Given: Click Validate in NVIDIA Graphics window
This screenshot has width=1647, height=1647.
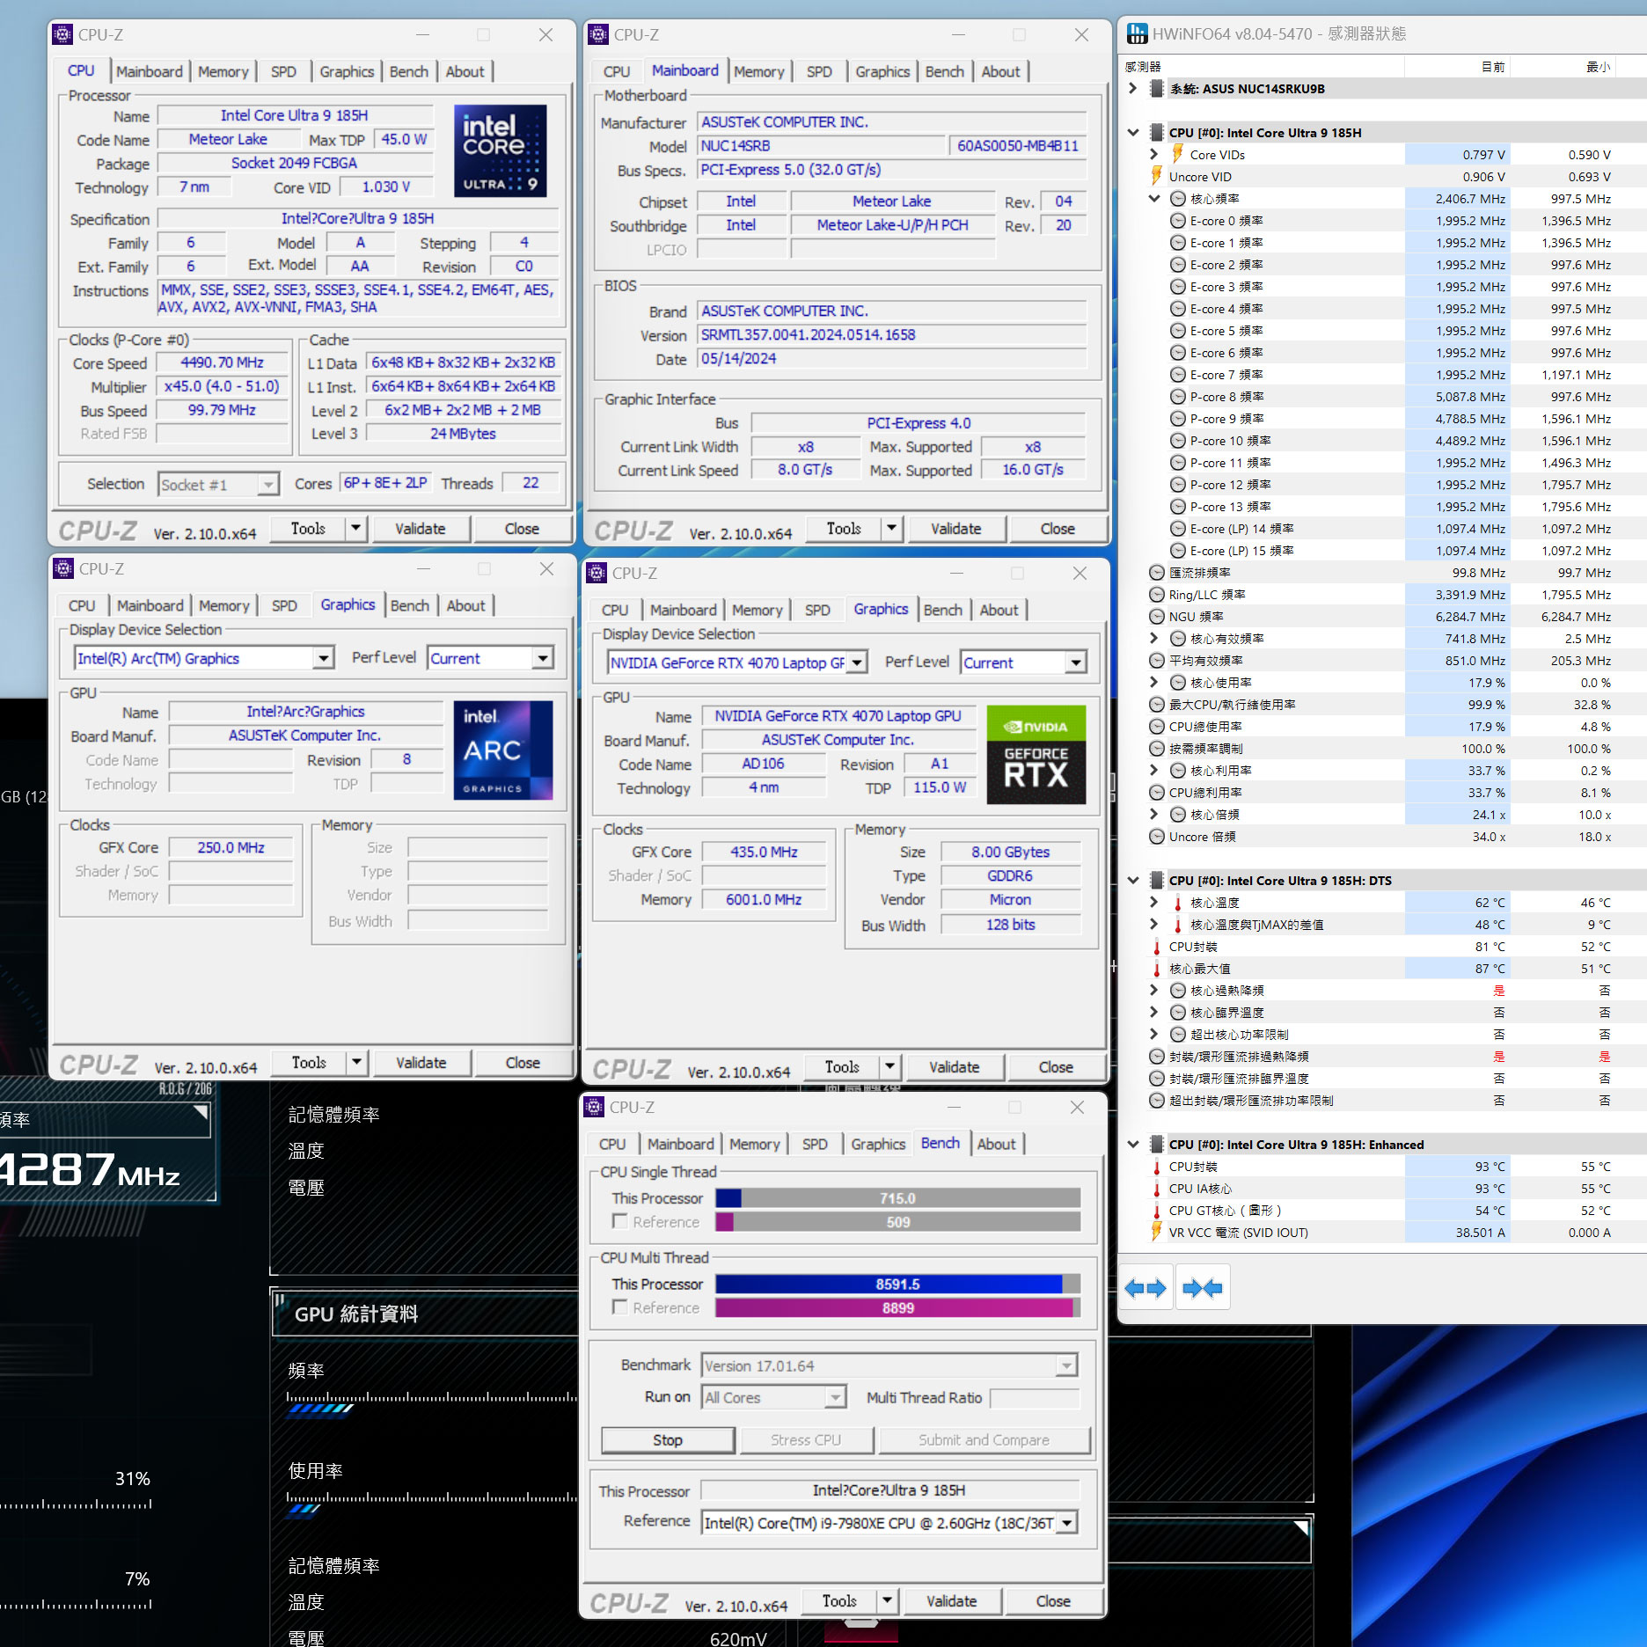Looking at the screenshot, I should 954,1067.
